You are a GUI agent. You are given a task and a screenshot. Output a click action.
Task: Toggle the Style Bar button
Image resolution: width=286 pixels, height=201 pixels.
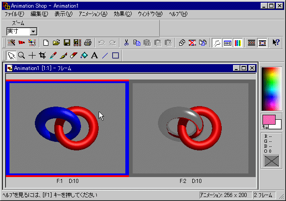pyautogui.click(x=228, y=43)
